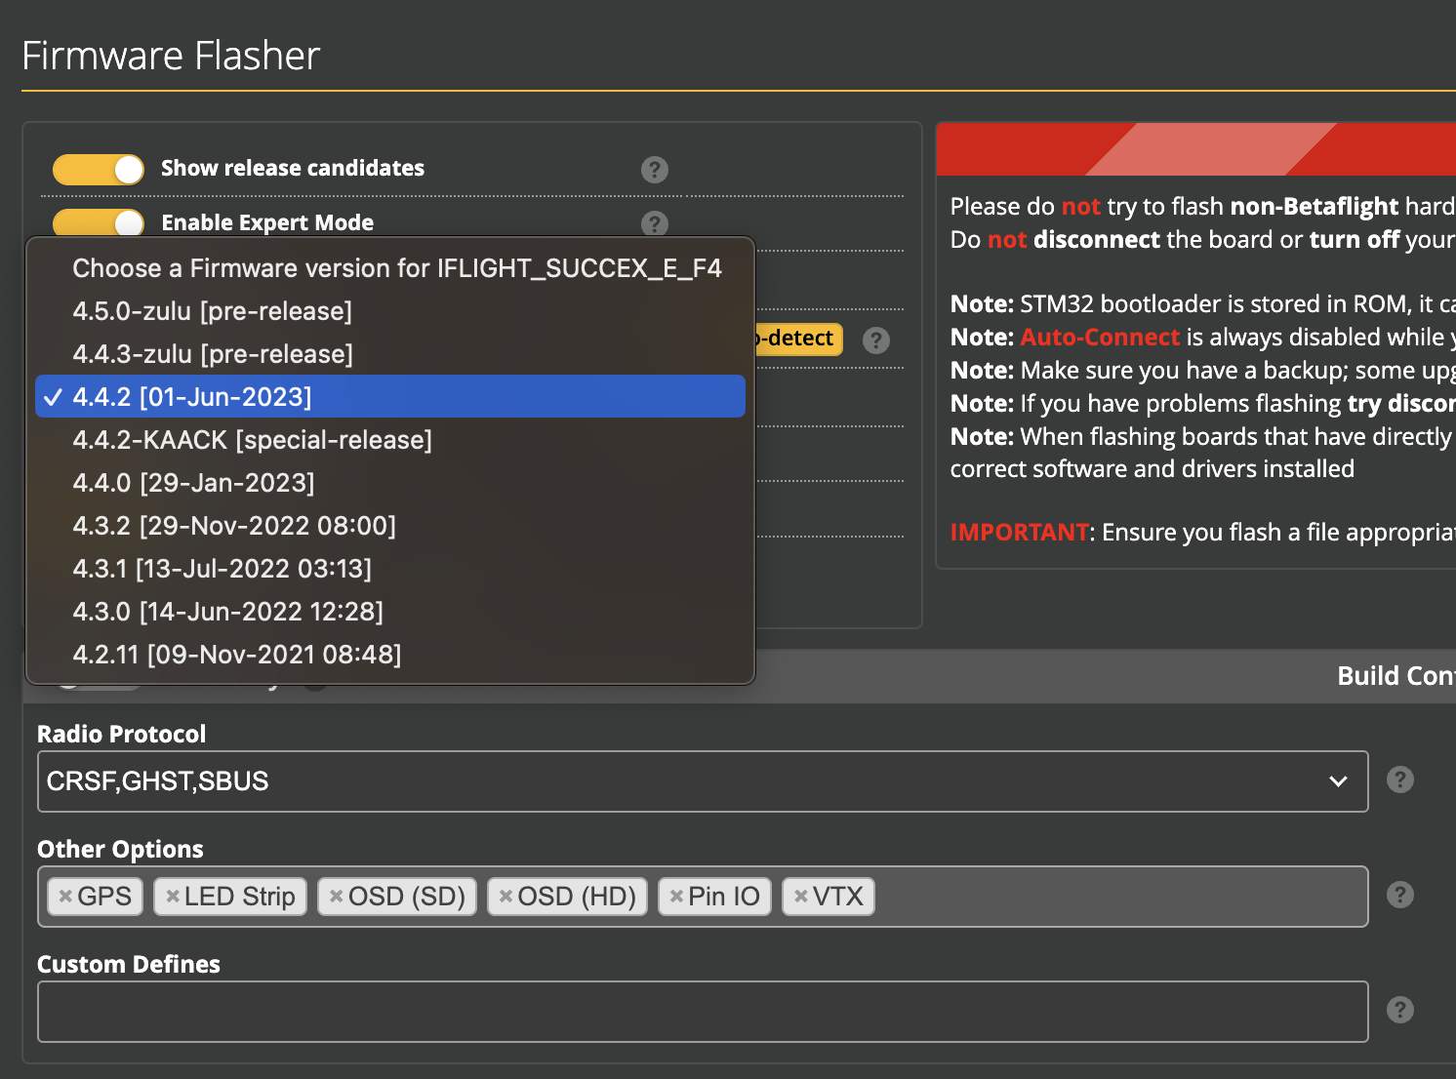Click the help icon next to Enable Expert Mode

654,224
